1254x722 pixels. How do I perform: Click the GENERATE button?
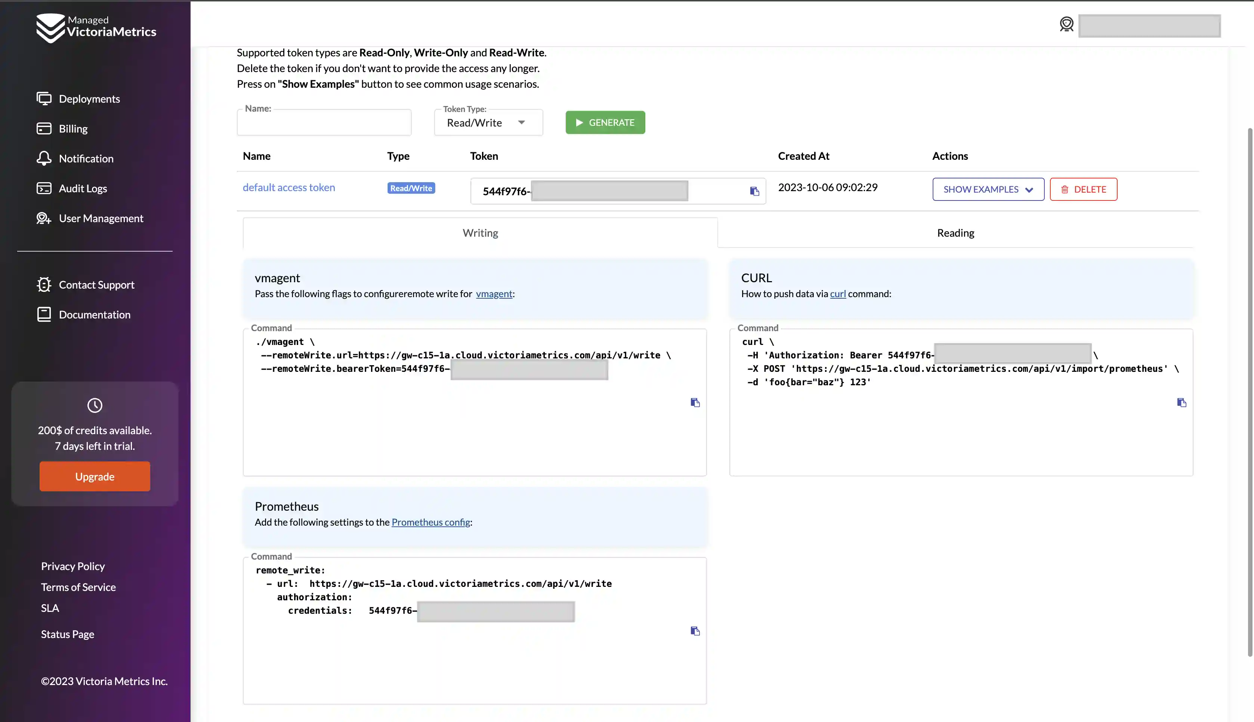(605, 121)
